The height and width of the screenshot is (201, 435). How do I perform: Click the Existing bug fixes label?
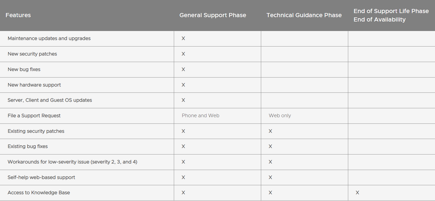[28, 146]
